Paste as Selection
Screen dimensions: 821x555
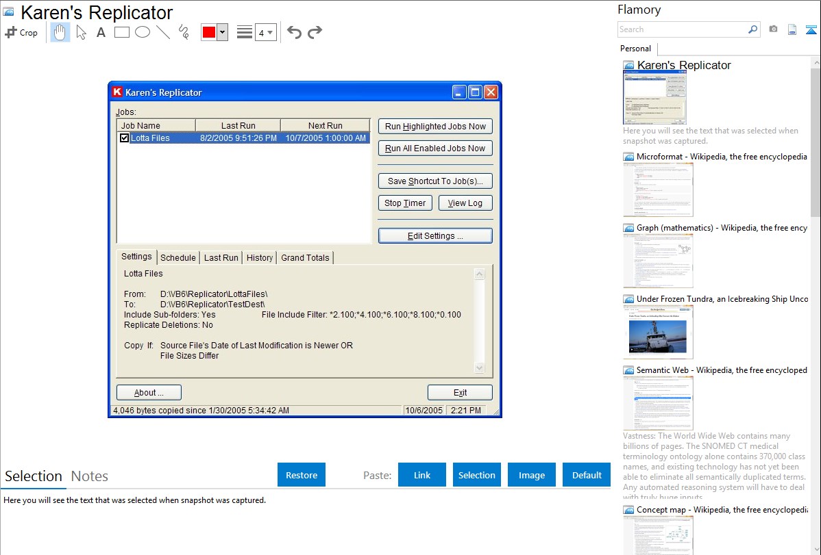point(477,475)
